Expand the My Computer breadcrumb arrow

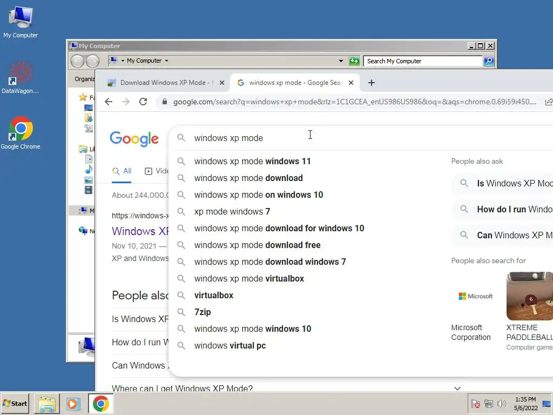coord(166,61)
